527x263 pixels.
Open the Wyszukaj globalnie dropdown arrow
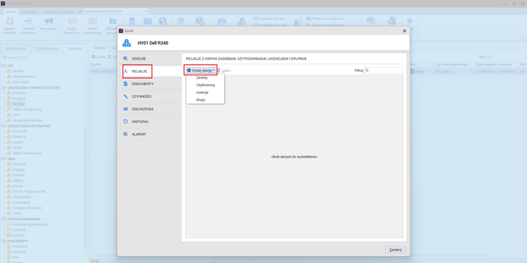point(145,11)
